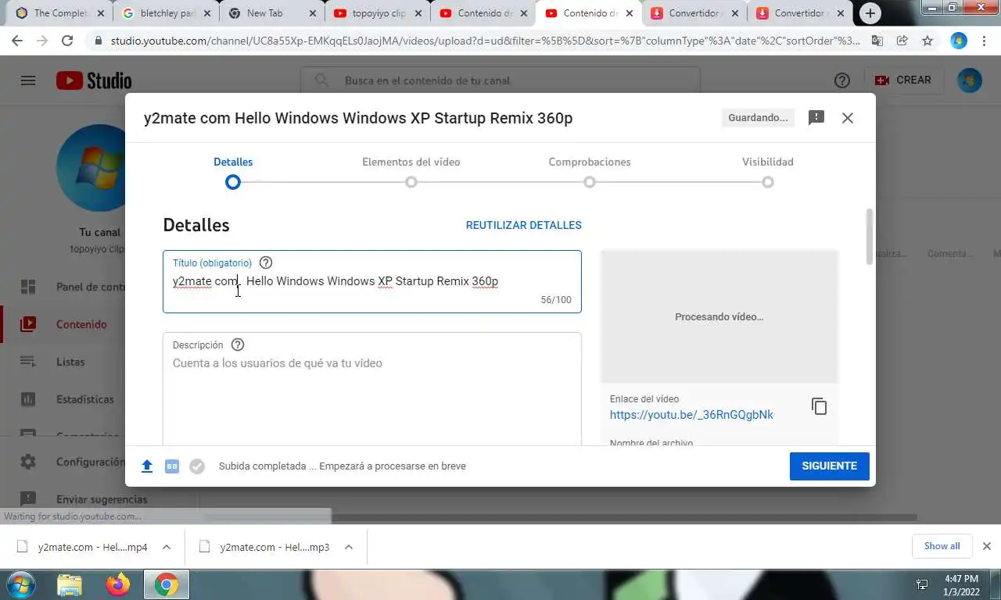Click the browser back arrow
The image size is (1001, 600).
click(x=17, y=41)
